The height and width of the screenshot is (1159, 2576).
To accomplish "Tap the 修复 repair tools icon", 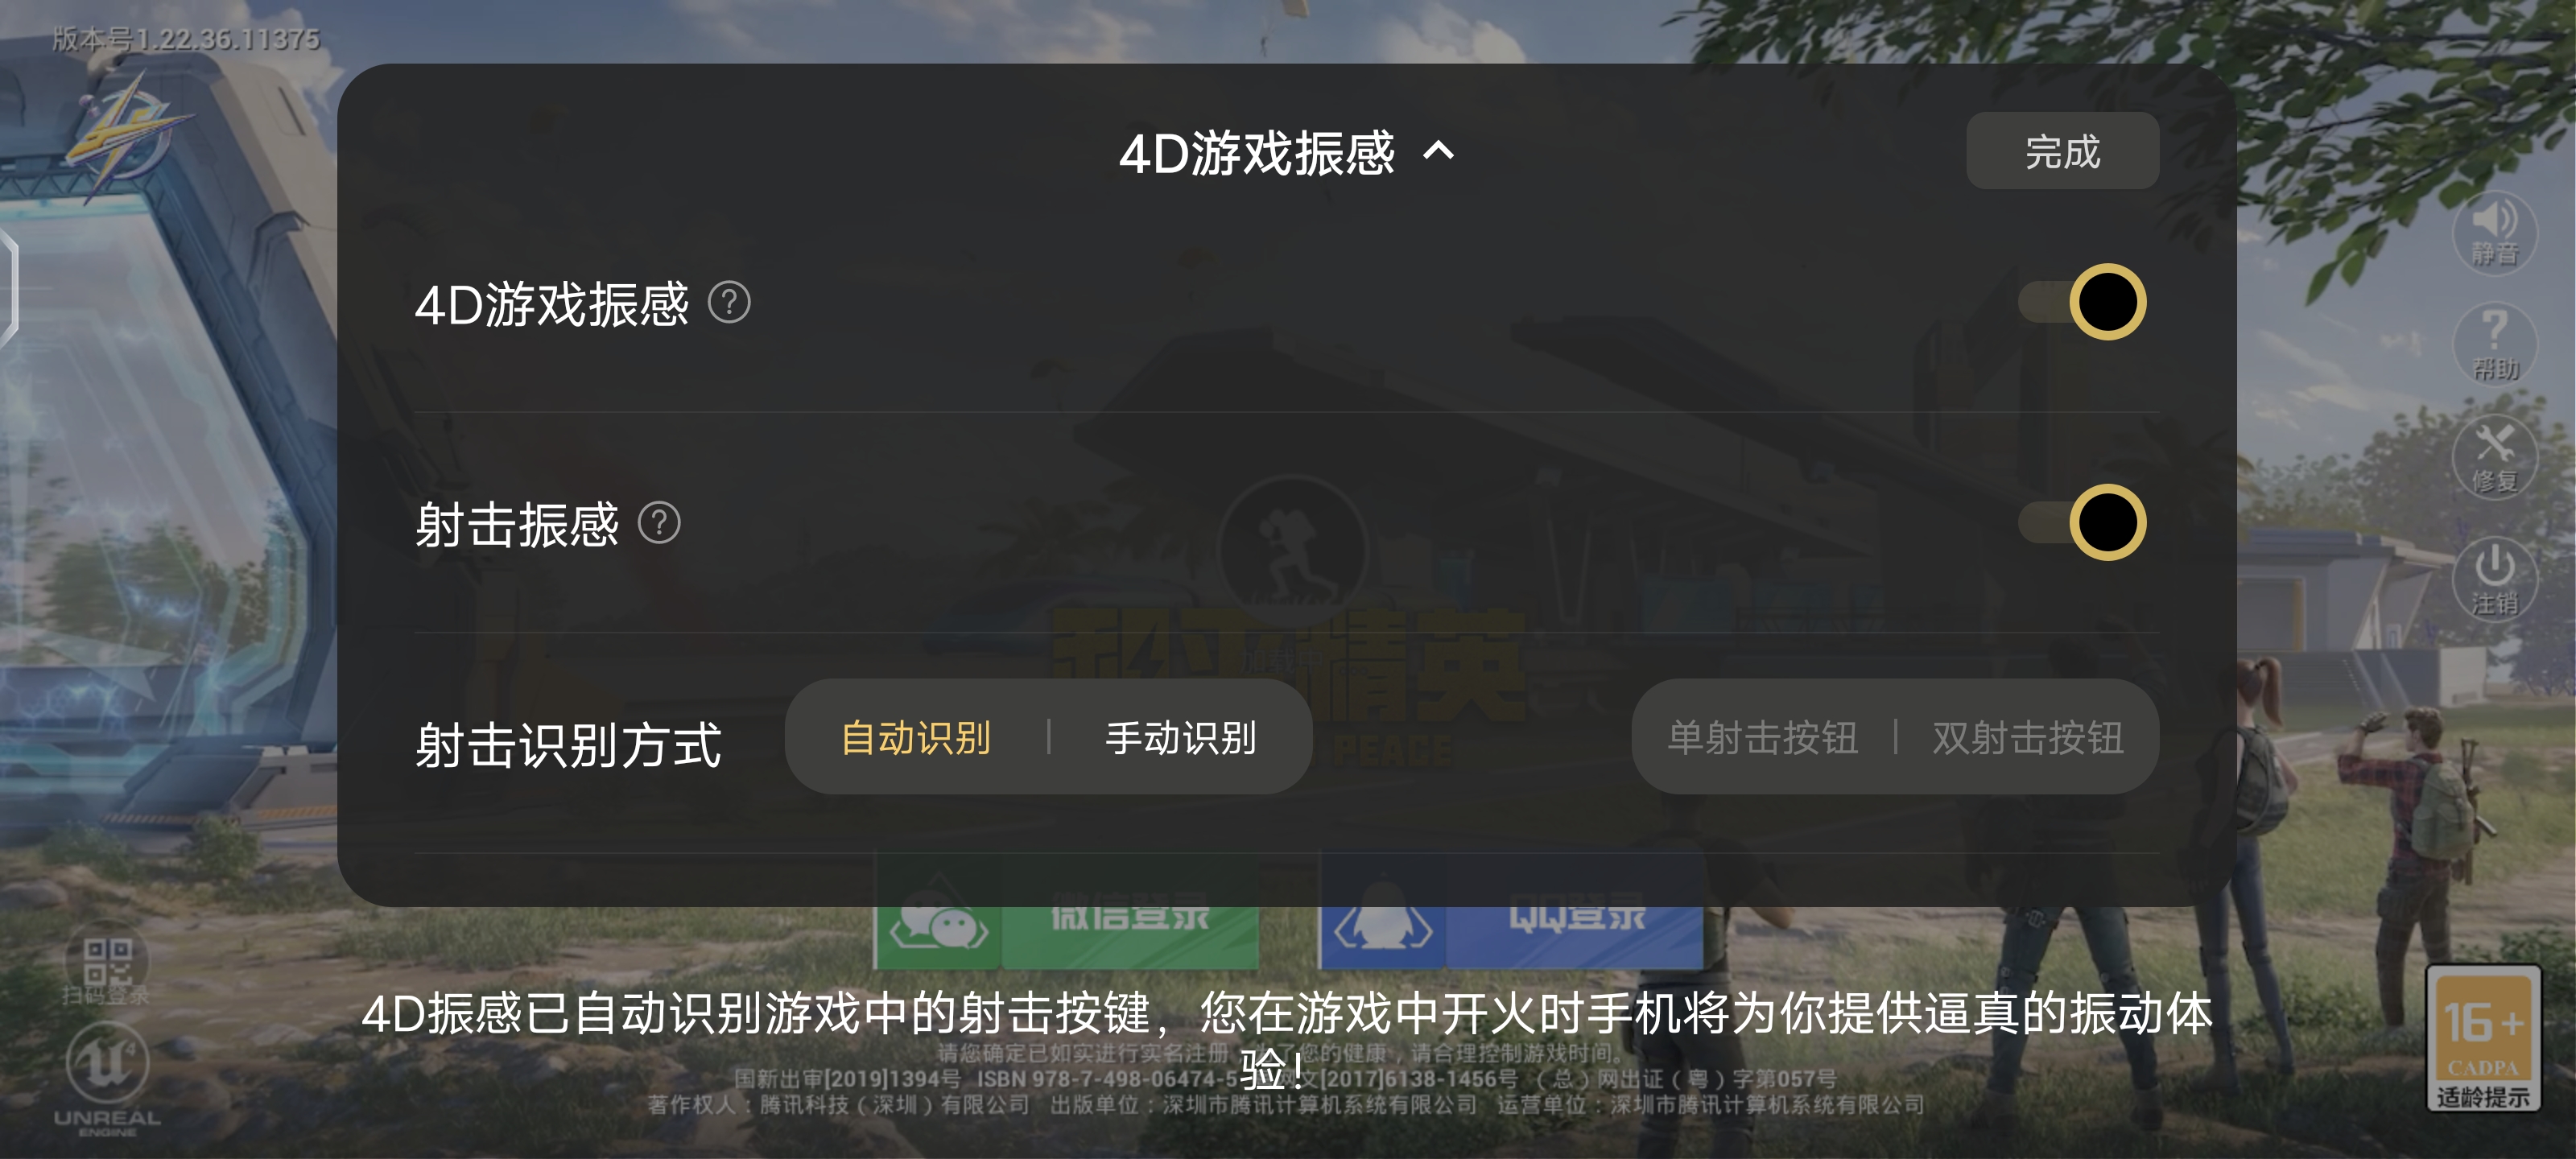I will pos(2494,458).
